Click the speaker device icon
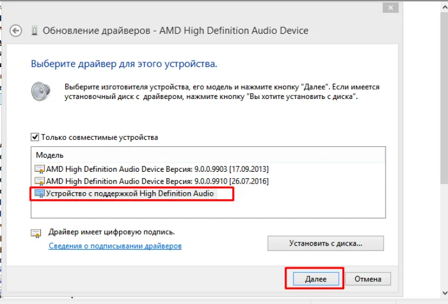This screenshot has height=304, width=448. click(x=41, y=91)
